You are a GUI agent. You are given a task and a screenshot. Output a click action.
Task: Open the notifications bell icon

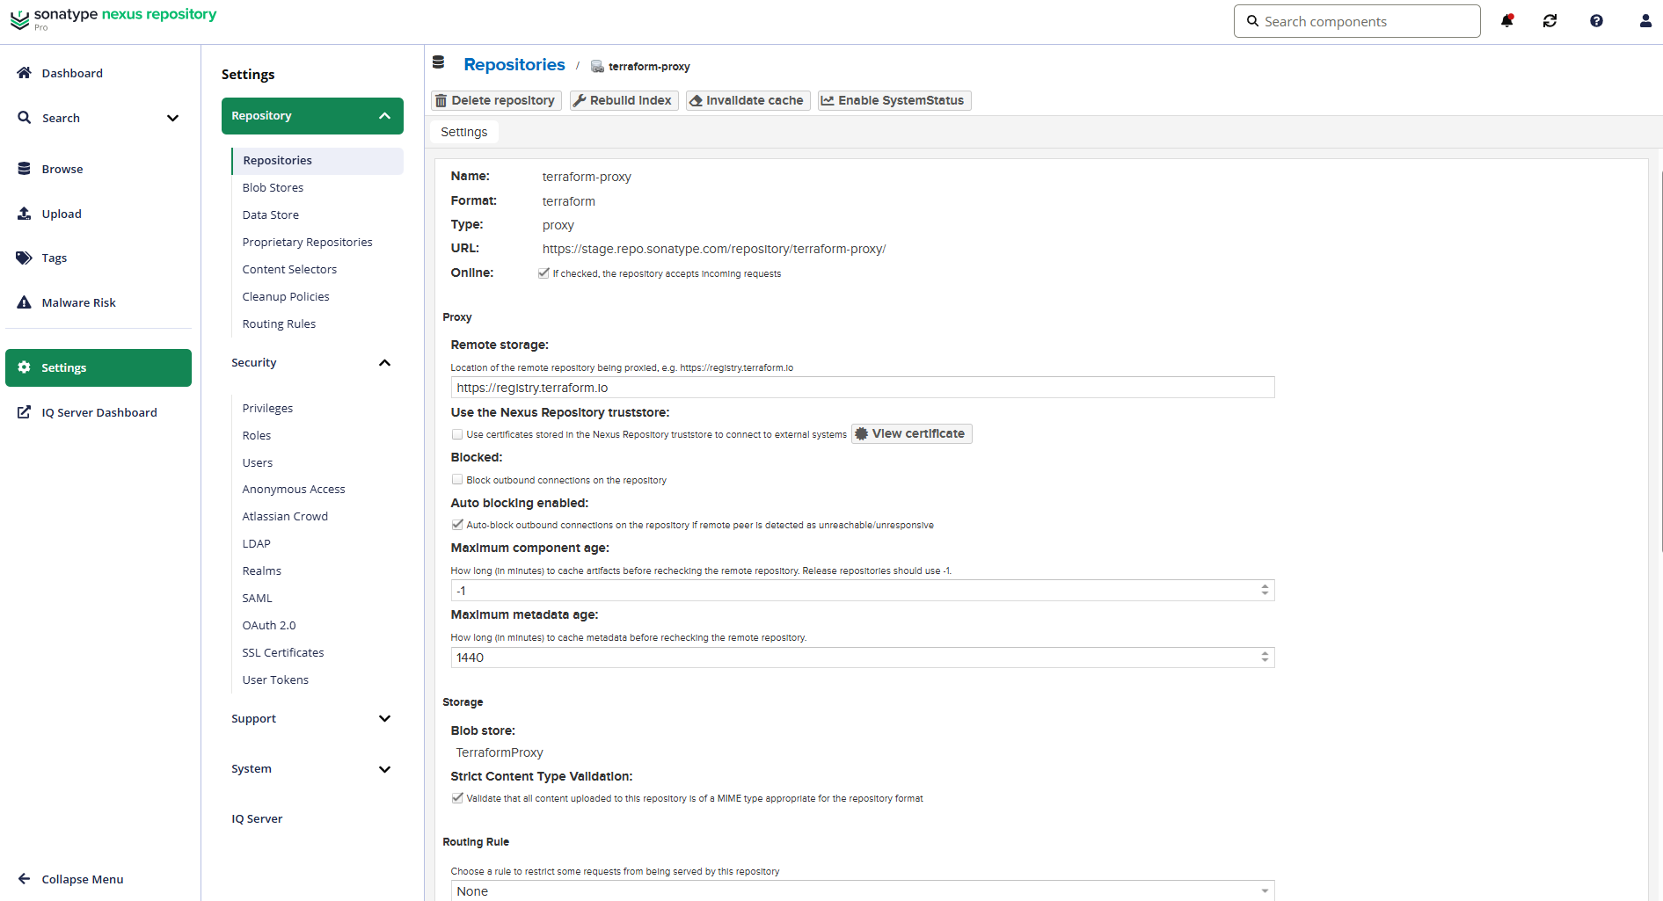(1507, 21)
